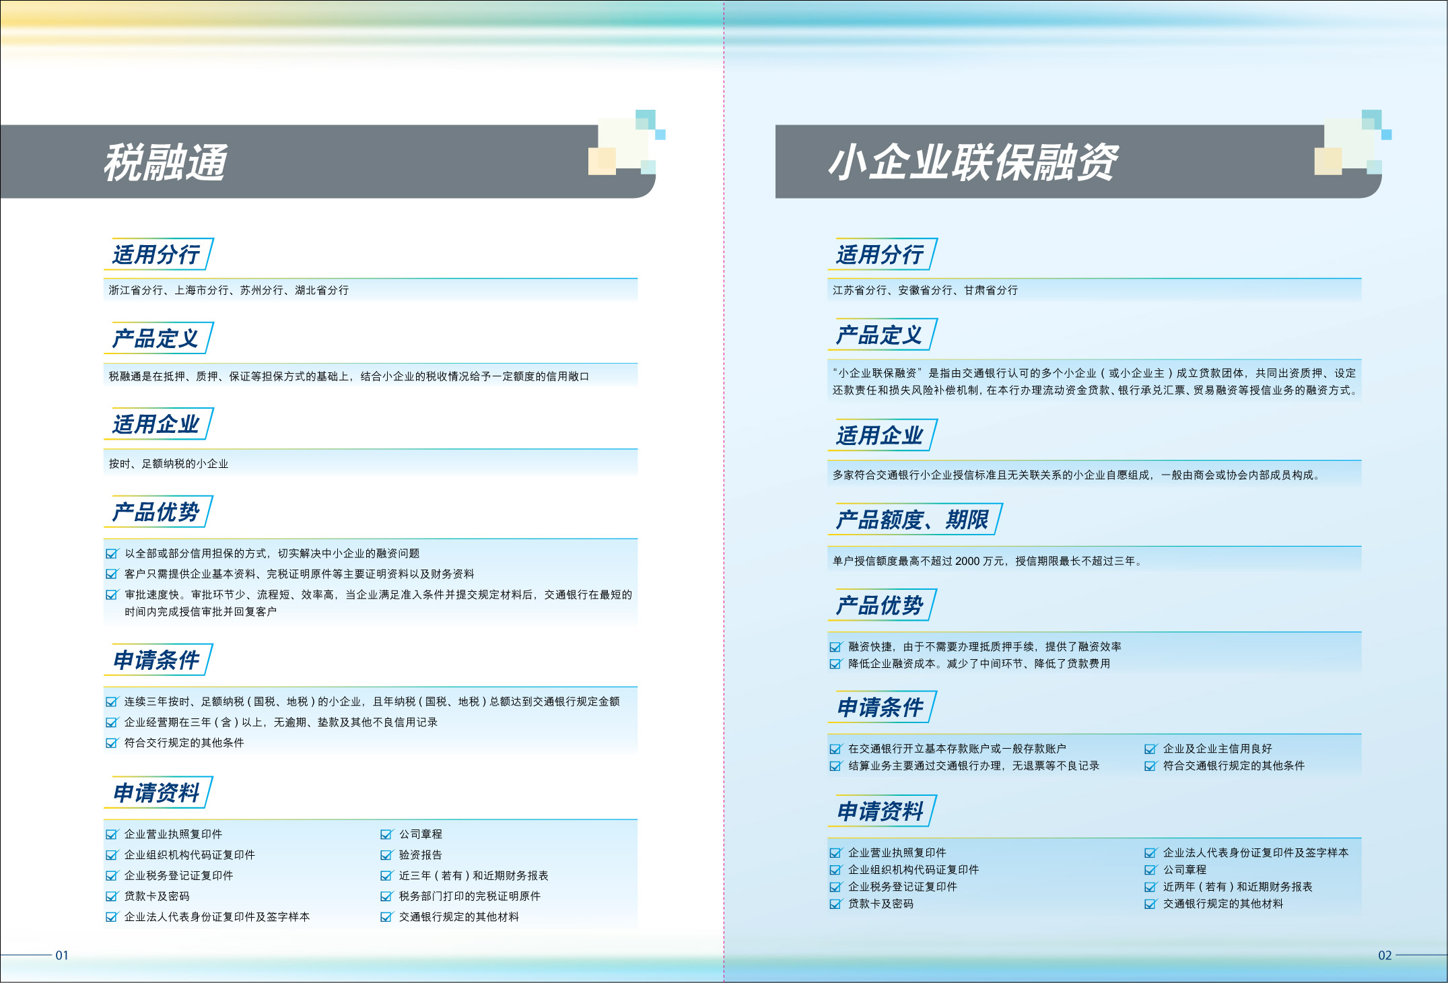Click 贷款卡及密码 on the 税融通 page
The width and height of the screenshot is (1448, 983).
157,896
